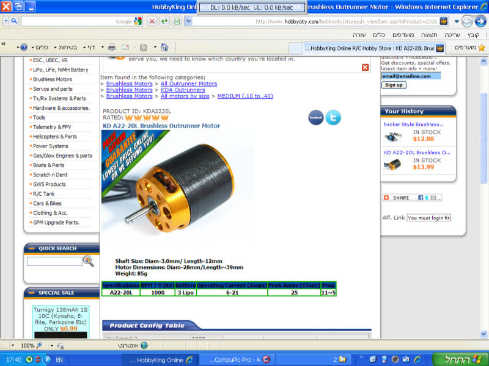Click the email address field

[411, 76]
